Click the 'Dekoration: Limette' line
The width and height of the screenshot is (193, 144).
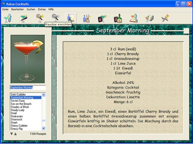coord(123,97)
